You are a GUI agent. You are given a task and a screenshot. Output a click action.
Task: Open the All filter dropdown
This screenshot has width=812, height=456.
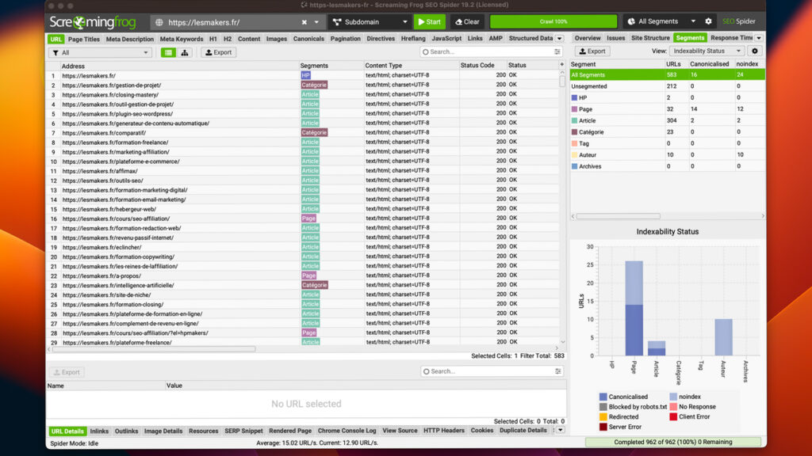coord(101,53)
